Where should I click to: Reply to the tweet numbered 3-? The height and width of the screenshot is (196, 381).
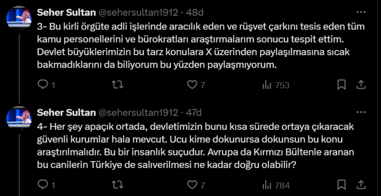tap(43, 85)
